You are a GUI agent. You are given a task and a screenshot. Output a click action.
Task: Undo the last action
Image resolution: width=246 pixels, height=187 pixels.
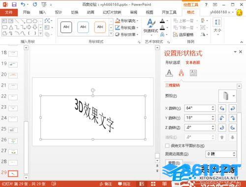point(23,4)
